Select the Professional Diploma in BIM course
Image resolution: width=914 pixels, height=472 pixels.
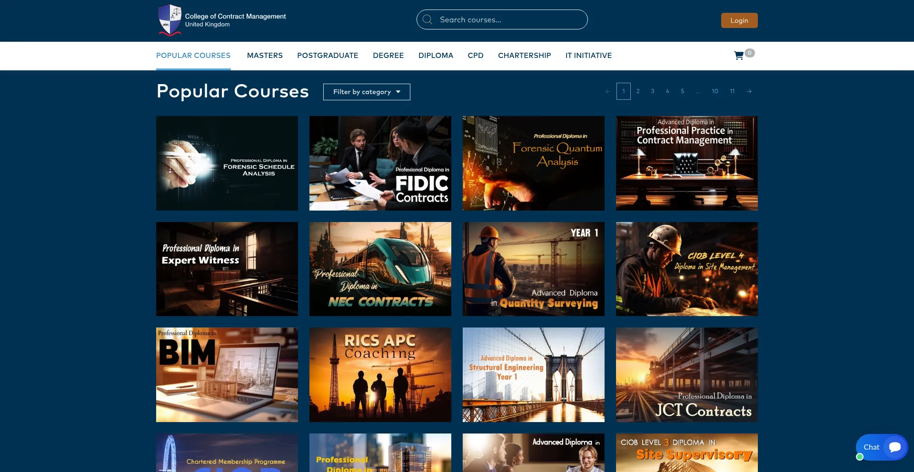pyautogui.click(x=227, y=375)
